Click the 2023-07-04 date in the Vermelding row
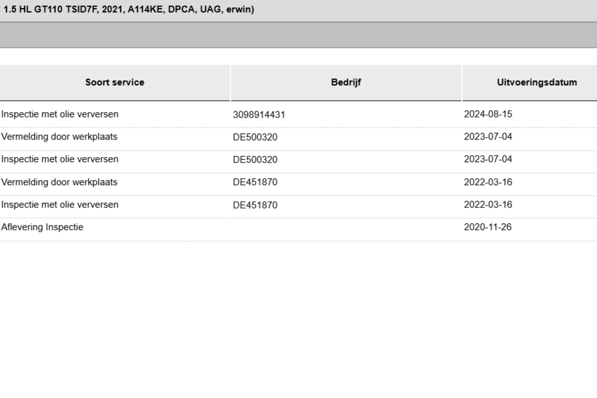Viewport: 597px width, 398px height. 488,137
